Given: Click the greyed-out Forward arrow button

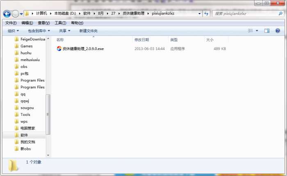Looking at the screenshot, I should 16,14.
